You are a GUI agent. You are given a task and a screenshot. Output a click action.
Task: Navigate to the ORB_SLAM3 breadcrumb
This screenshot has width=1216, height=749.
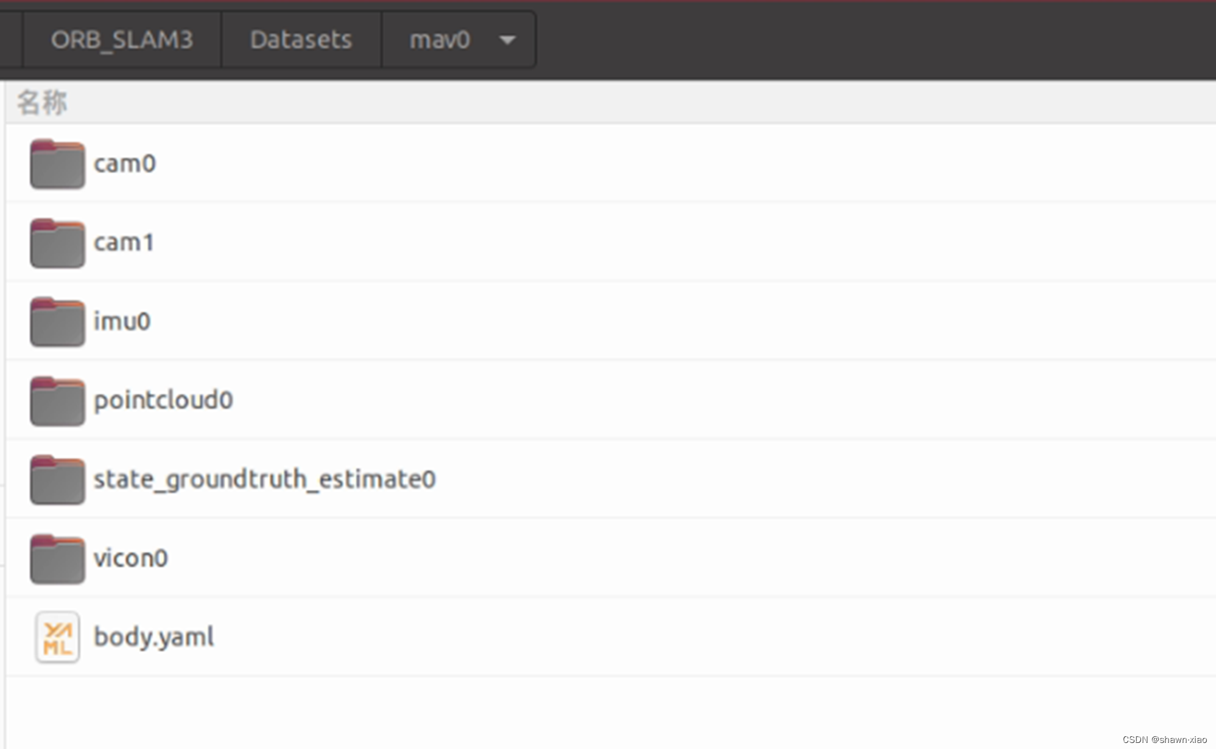point(121,40)
